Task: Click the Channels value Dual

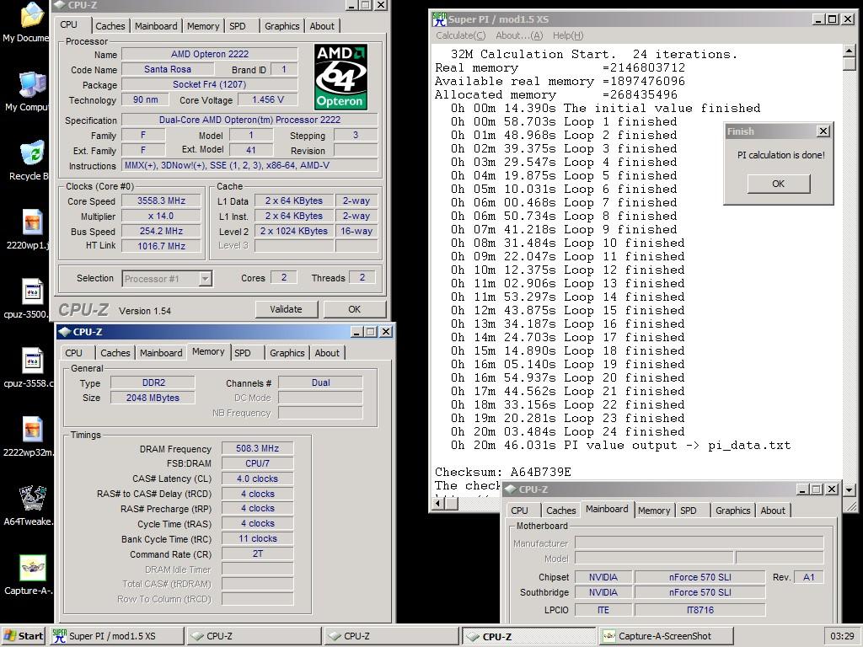Action: point(321,382)
